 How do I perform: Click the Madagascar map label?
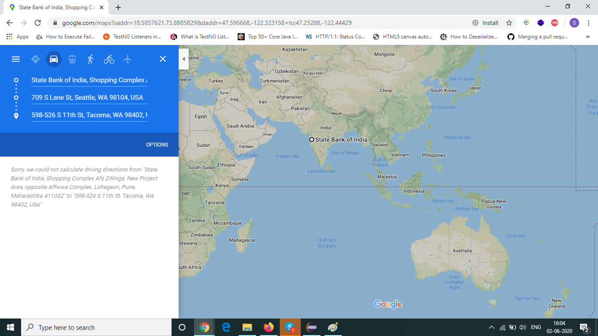tap(243, 240)
